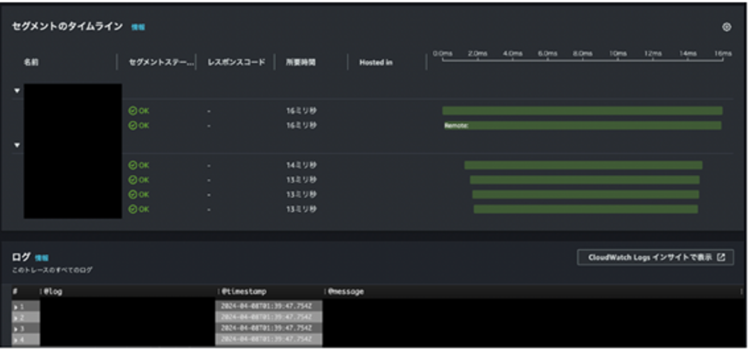Click the timestamp cell in log row 4
This screenshot has width=749, height=350.
(x=268, y=340)
